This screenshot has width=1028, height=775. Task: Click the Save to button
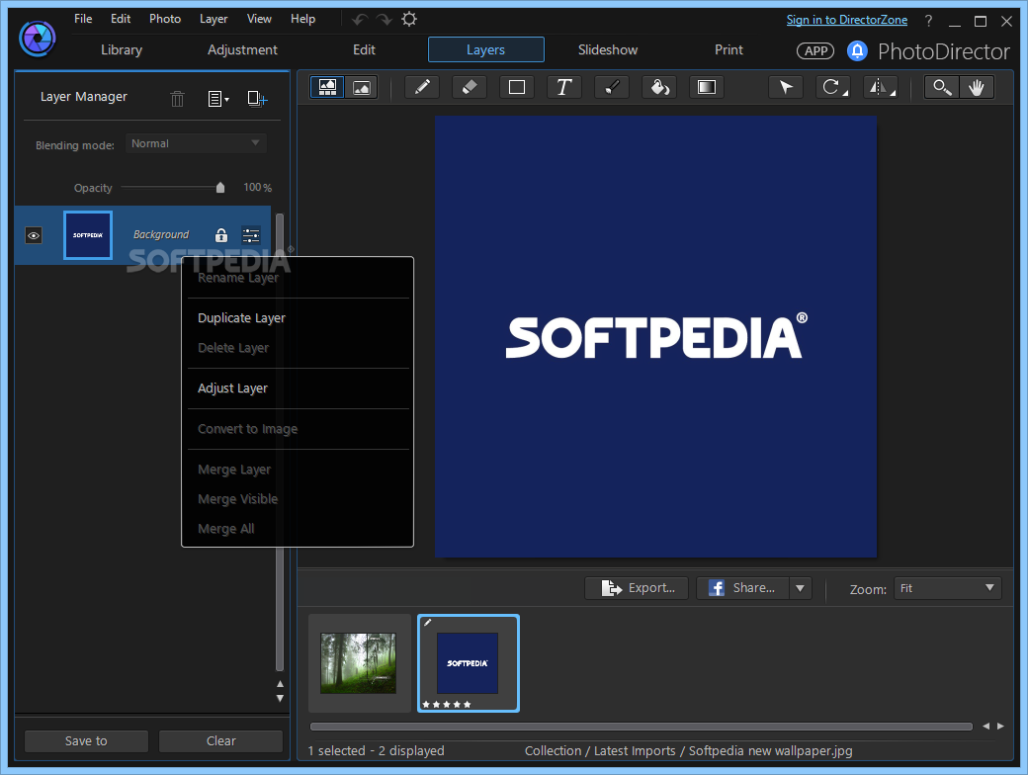click(x=86, y=741)
